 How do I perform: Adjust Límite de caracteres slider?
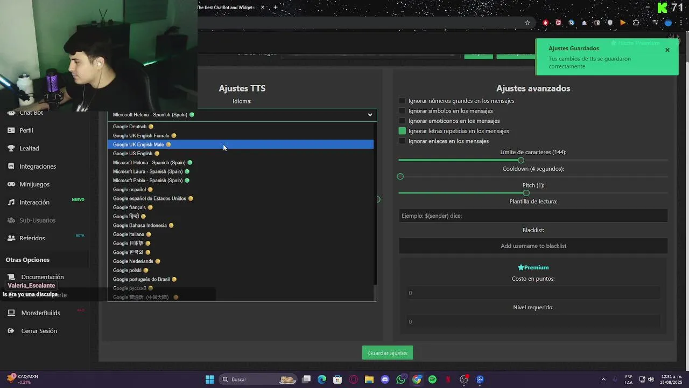coord(521,160)
